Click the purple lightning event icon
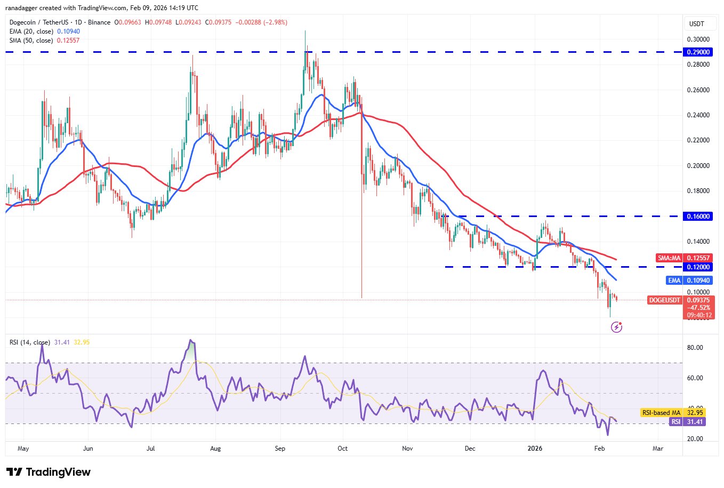724x488 pixels. 616,327
